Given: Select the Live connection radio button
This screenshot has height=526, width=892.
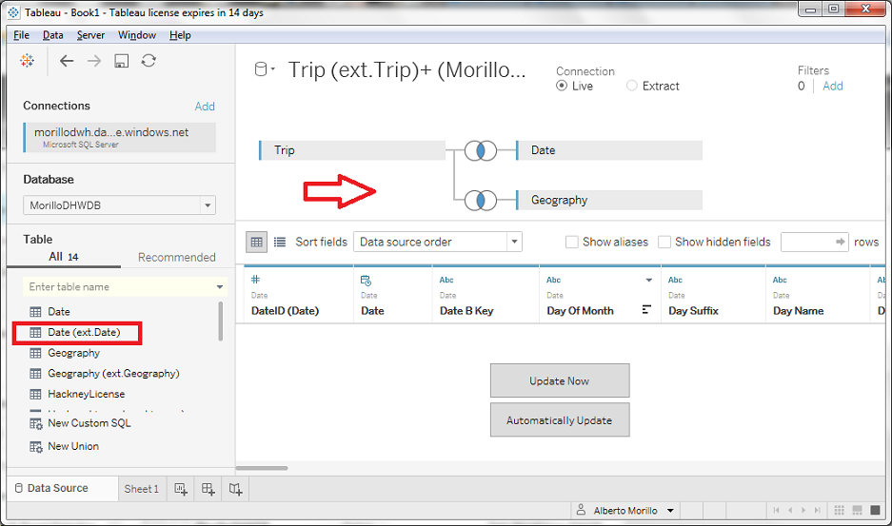Looking at the screenshot, I should tap(562, 86).
